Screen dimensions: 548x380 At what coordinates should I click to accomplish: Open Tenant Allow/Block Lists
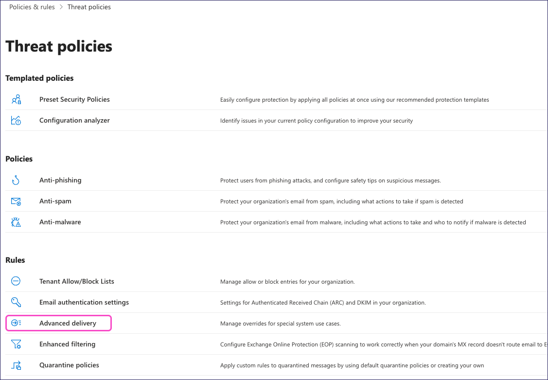pyautogui.click(x=77, y=281)
